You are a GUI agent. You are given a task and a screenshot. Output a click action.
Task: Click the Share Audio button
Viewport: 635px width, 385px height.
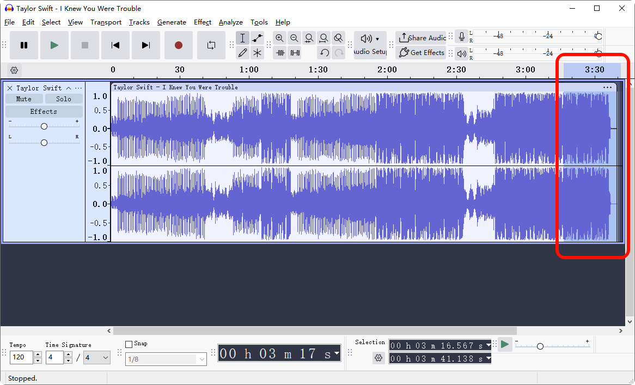[x=421, y=38]
